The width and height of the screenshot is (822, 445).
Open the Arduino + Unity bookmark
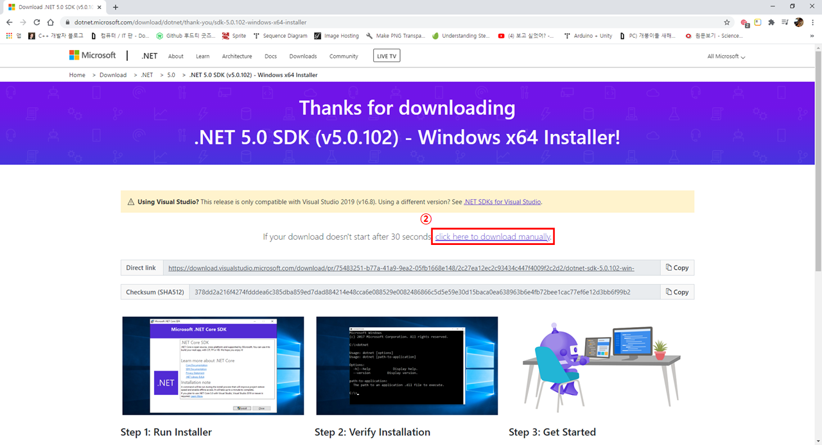pos(588,36)
